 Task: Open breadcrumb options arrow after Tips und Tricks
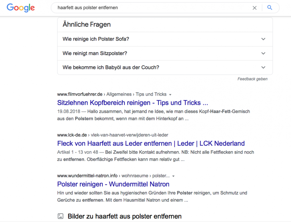click(x=170, y=94)
